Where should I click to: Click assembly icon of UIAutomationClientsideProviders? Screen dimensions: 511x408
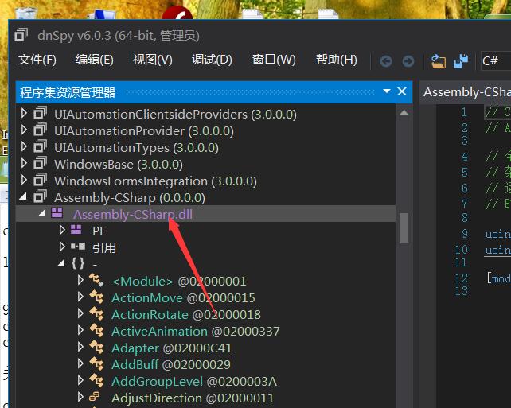[x=40, y=113]
